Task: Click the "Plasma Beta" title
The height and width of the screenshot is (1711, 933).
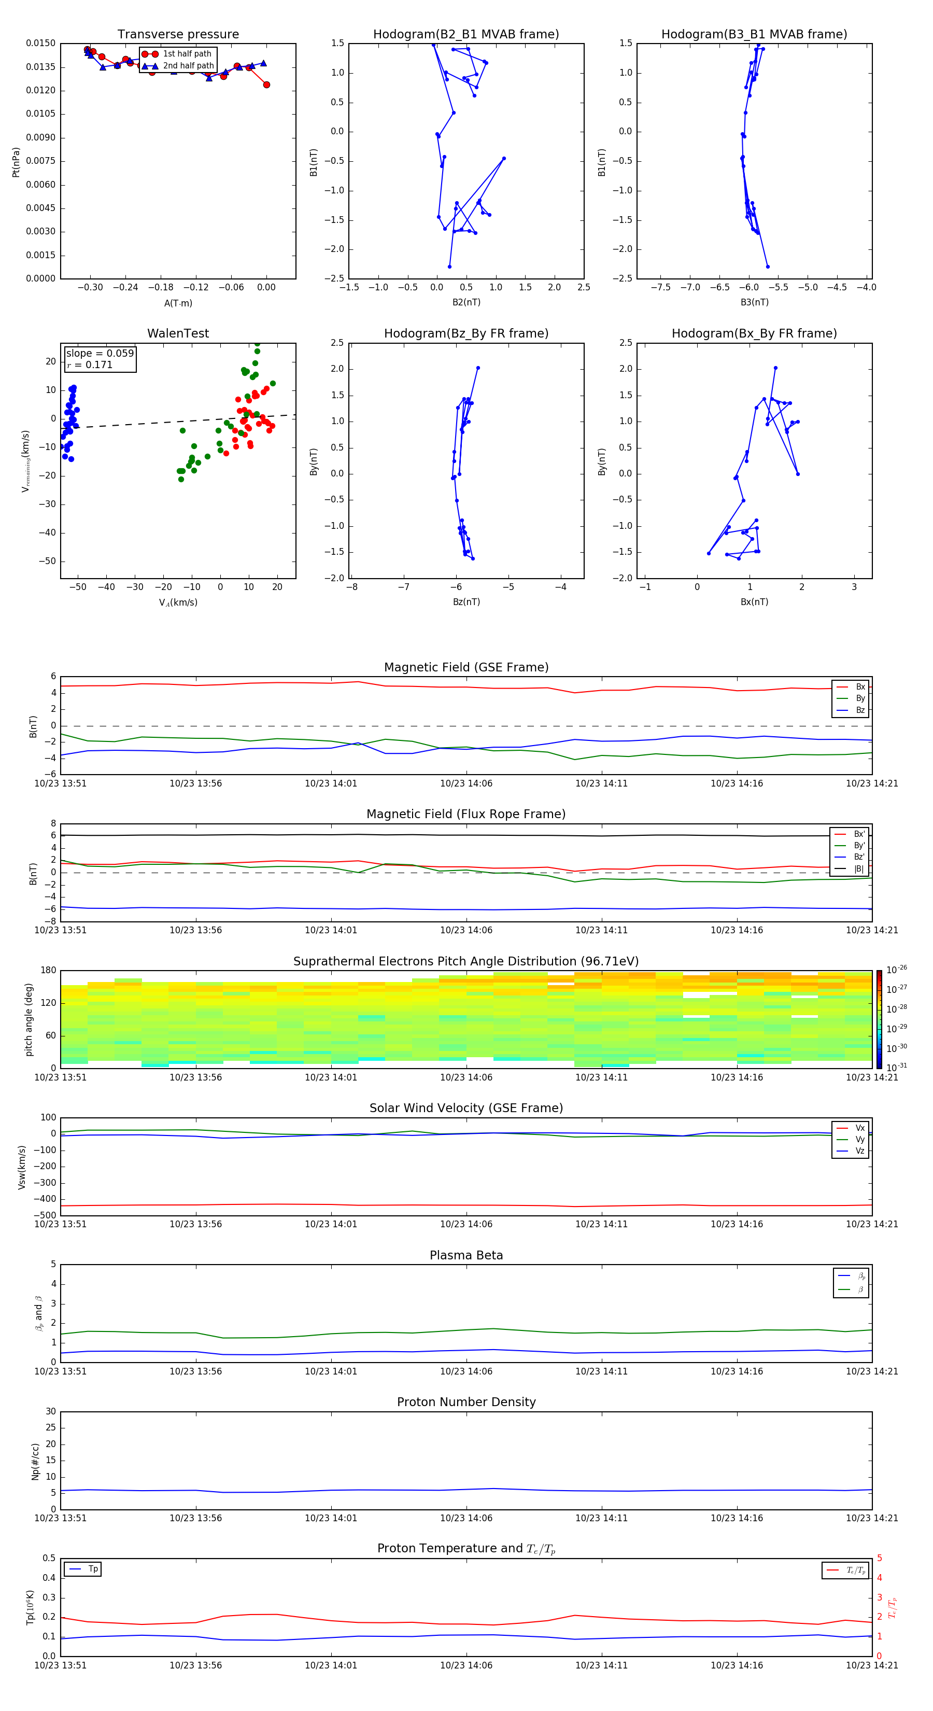Action: pos(466,1255)
